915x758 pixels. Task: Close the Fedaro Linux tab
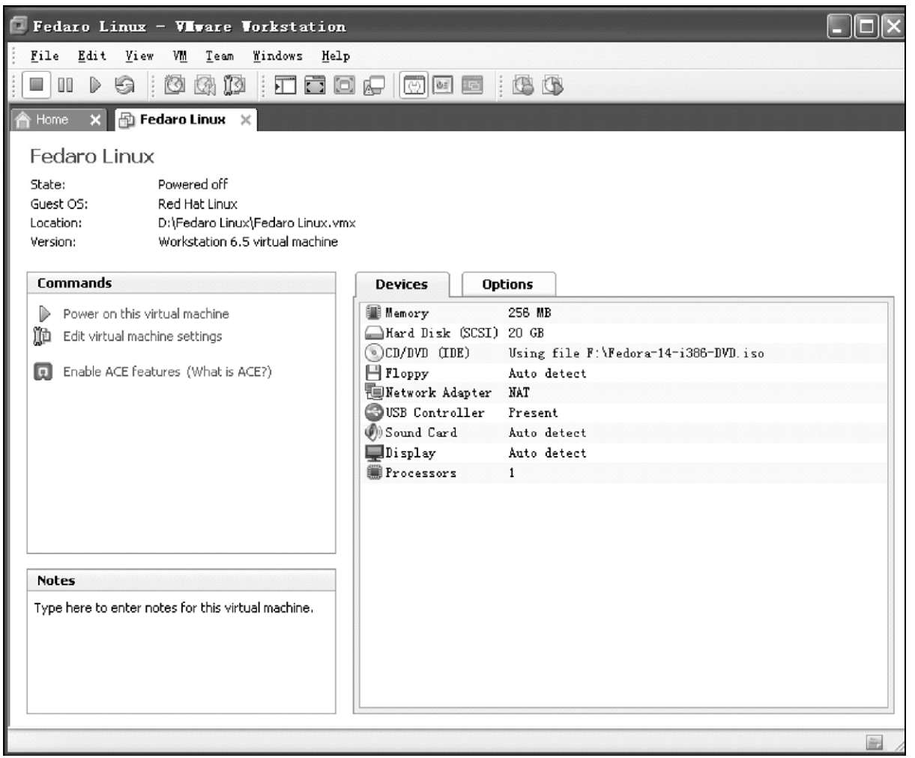coord(245,120)
